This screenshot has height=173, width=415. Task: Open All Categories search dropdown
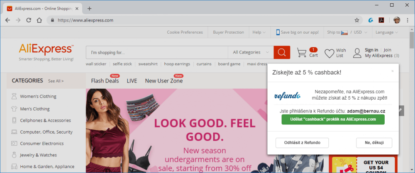(251, 52)
